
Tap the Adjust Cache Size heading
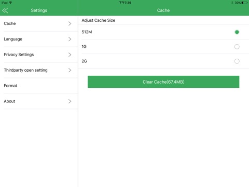99,20
